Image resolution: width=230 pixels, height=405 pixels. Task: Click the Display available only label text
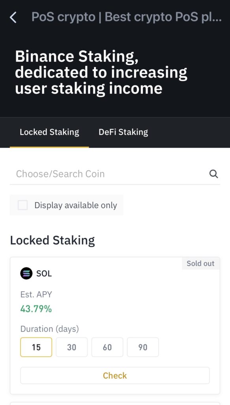(x=76, y=205)
